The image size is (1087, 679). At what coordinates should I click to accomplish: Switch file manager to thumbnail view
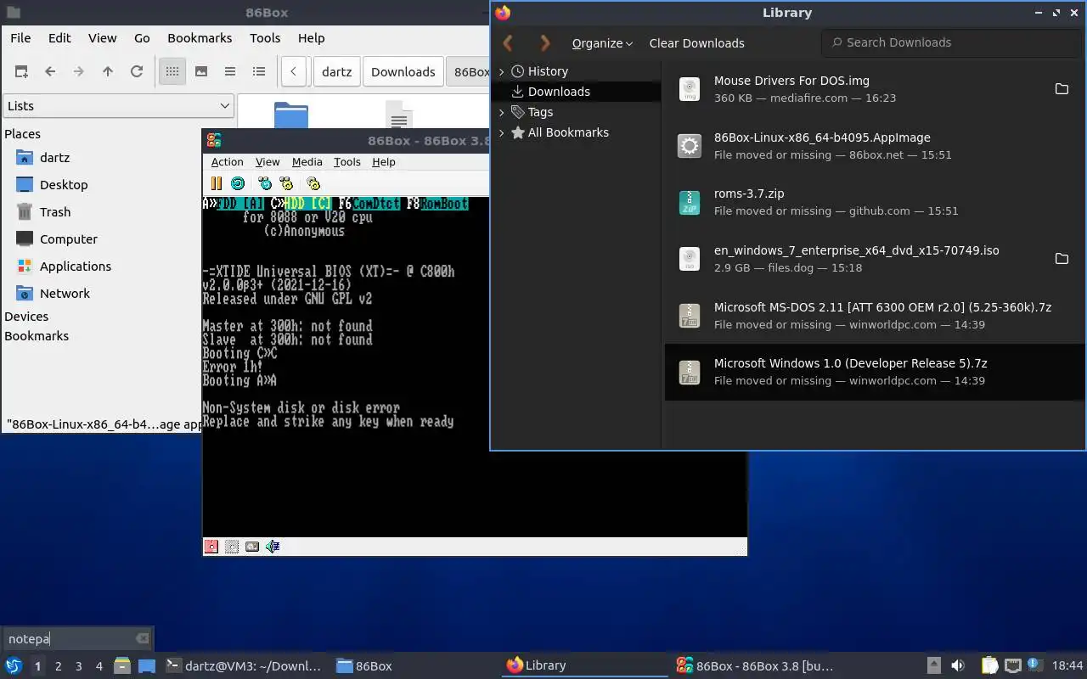[x=201, y=71]
